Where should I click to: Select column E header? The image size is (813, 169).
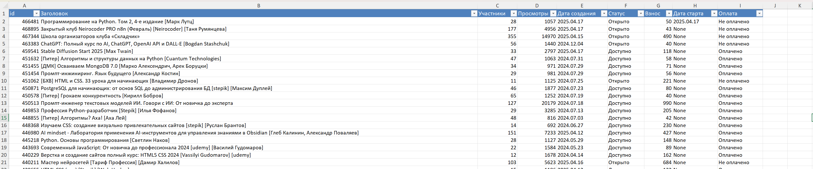pos(582,6)
